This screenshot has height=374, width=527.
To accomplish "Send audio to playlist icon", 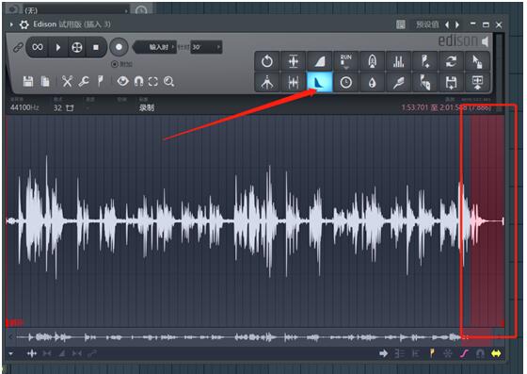I will pyautogui.click(x=477, y=82).
